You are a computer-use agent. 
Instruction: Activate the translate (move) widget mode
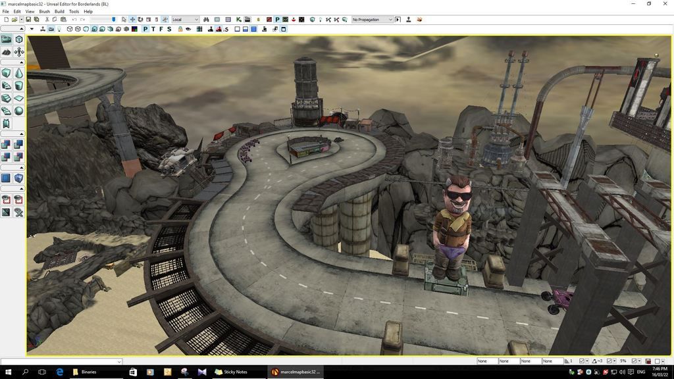[132, 20]
